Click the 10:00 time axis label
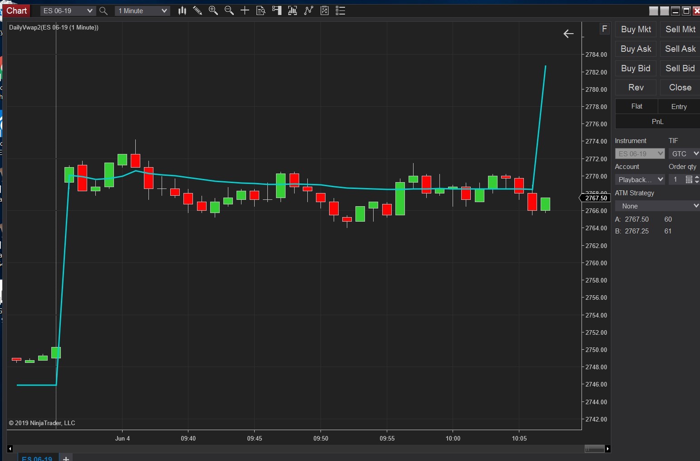 [453, 438]
